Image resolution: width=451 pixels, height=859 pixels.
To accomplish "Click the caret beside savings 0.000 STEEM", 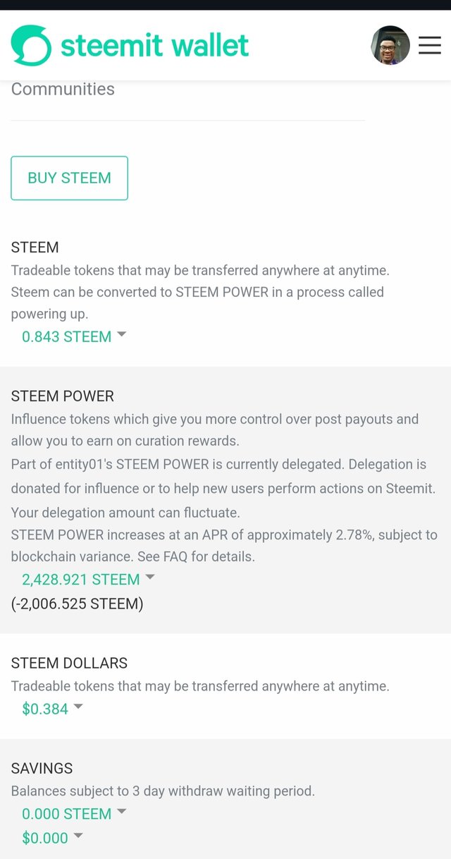I will [x=121, y=812].
